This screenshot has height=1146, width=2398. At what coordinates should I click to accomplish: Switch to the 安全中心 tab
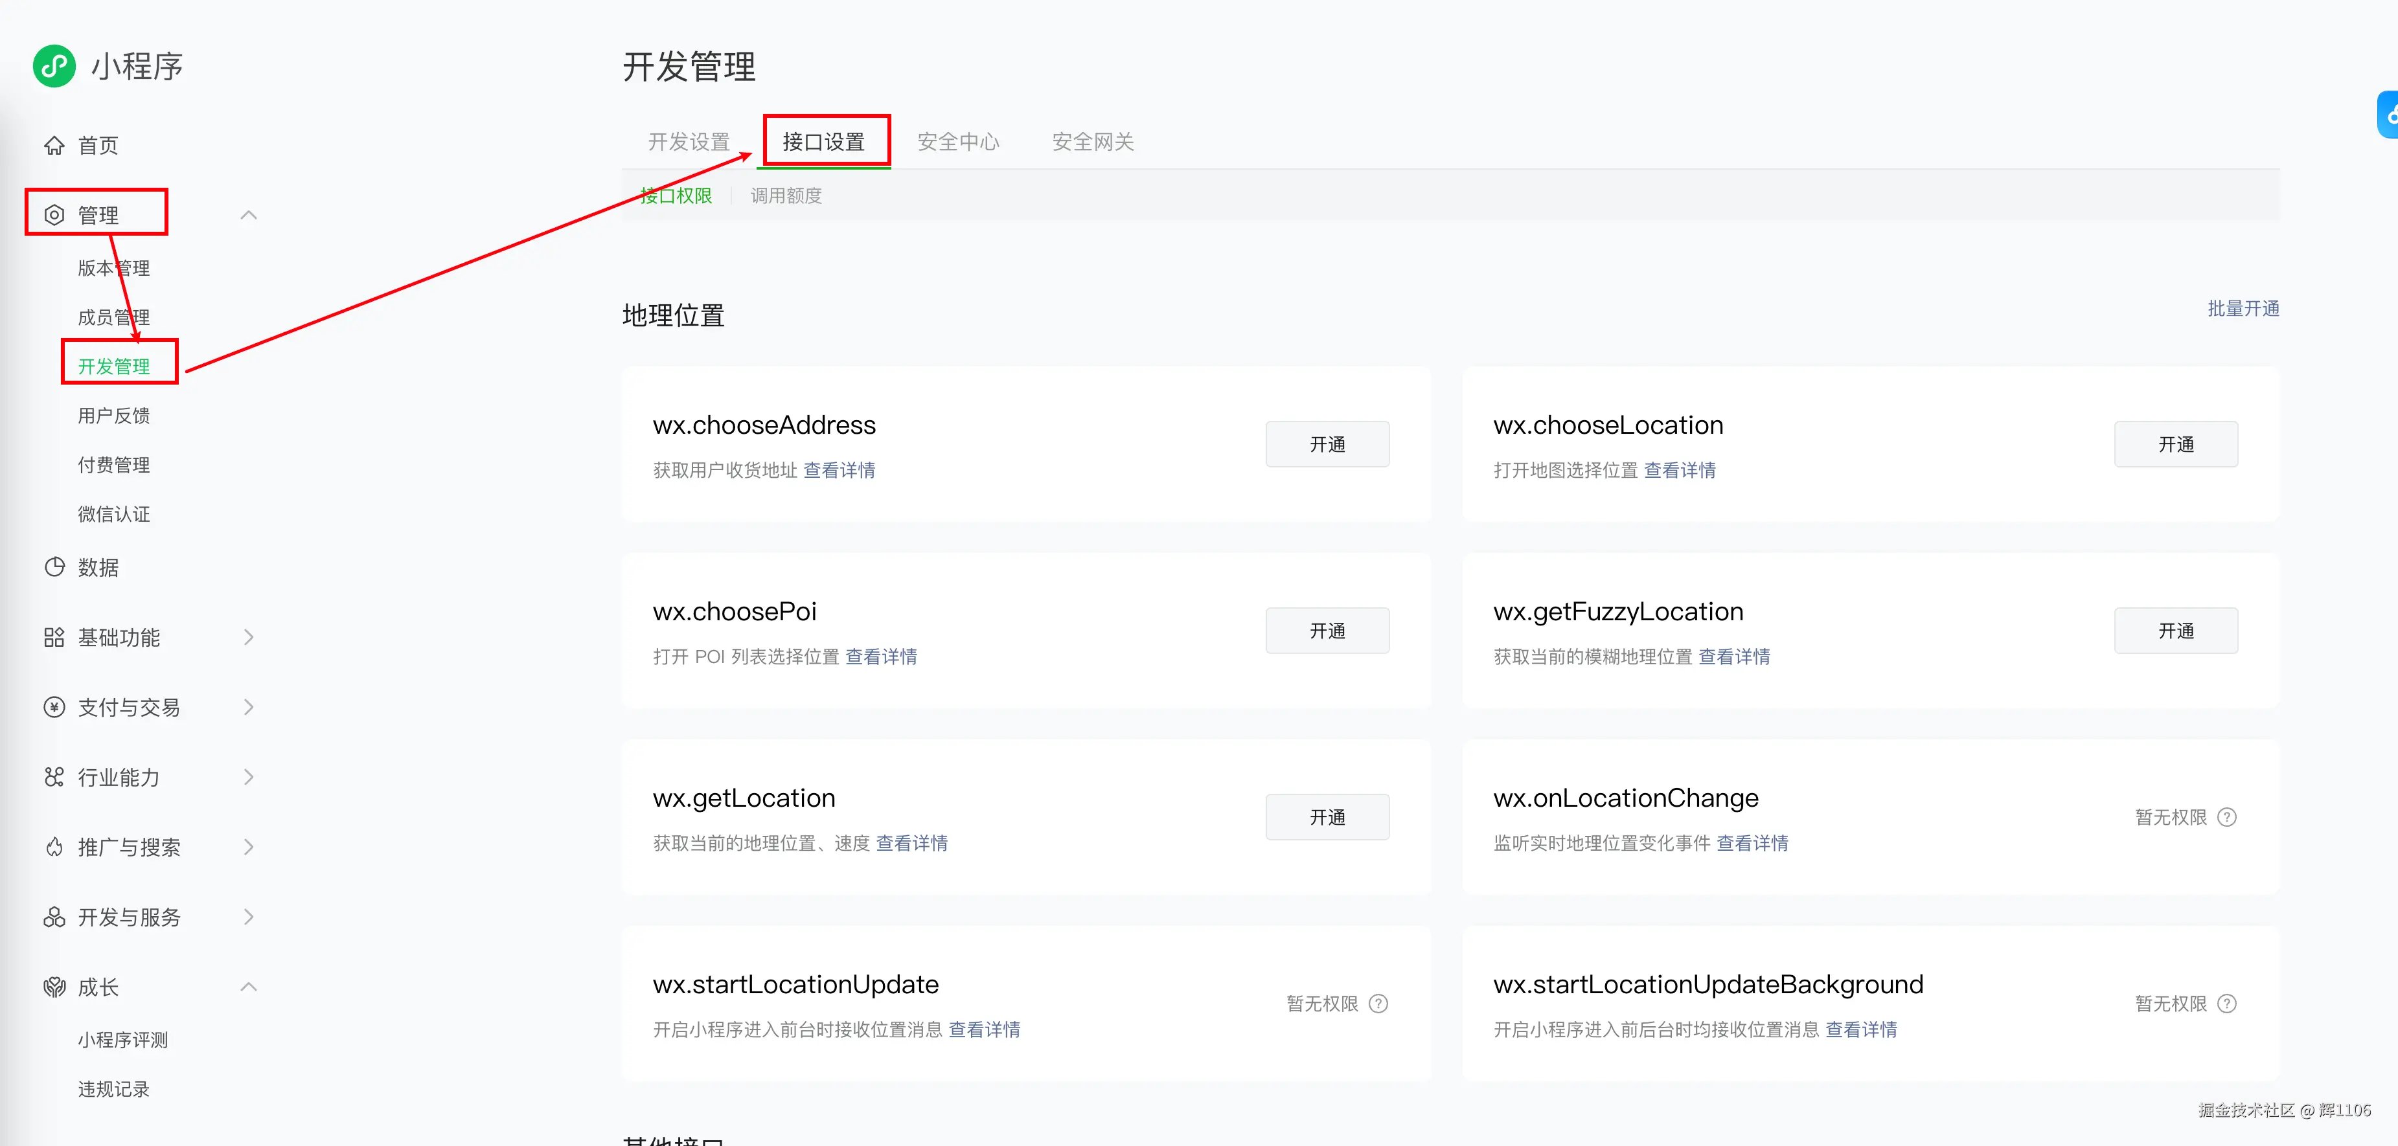tap(958, 141)
